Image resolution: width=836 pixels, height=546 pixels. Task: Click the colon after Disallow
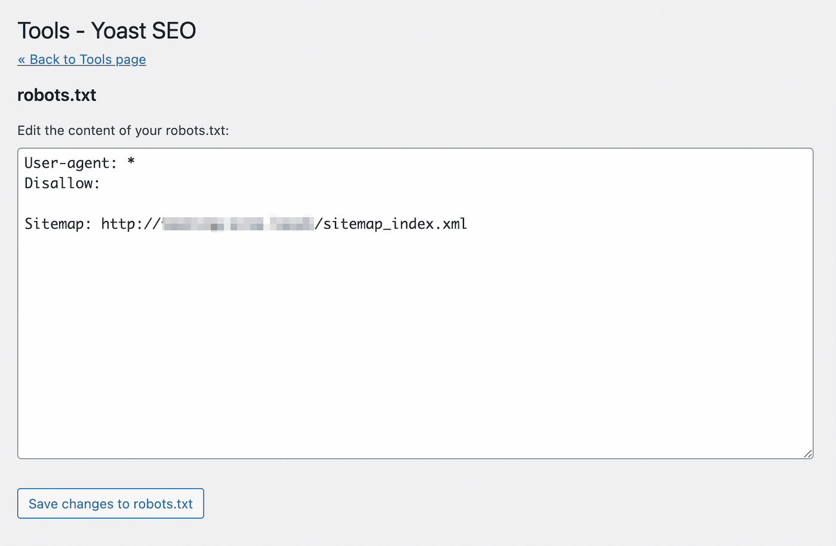[x=97, y=183]
